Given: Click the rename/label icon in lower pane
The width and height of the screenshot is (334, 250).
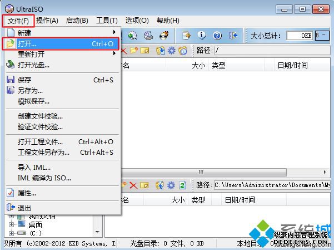Looking at the screenshot, I should pos(144,185).
